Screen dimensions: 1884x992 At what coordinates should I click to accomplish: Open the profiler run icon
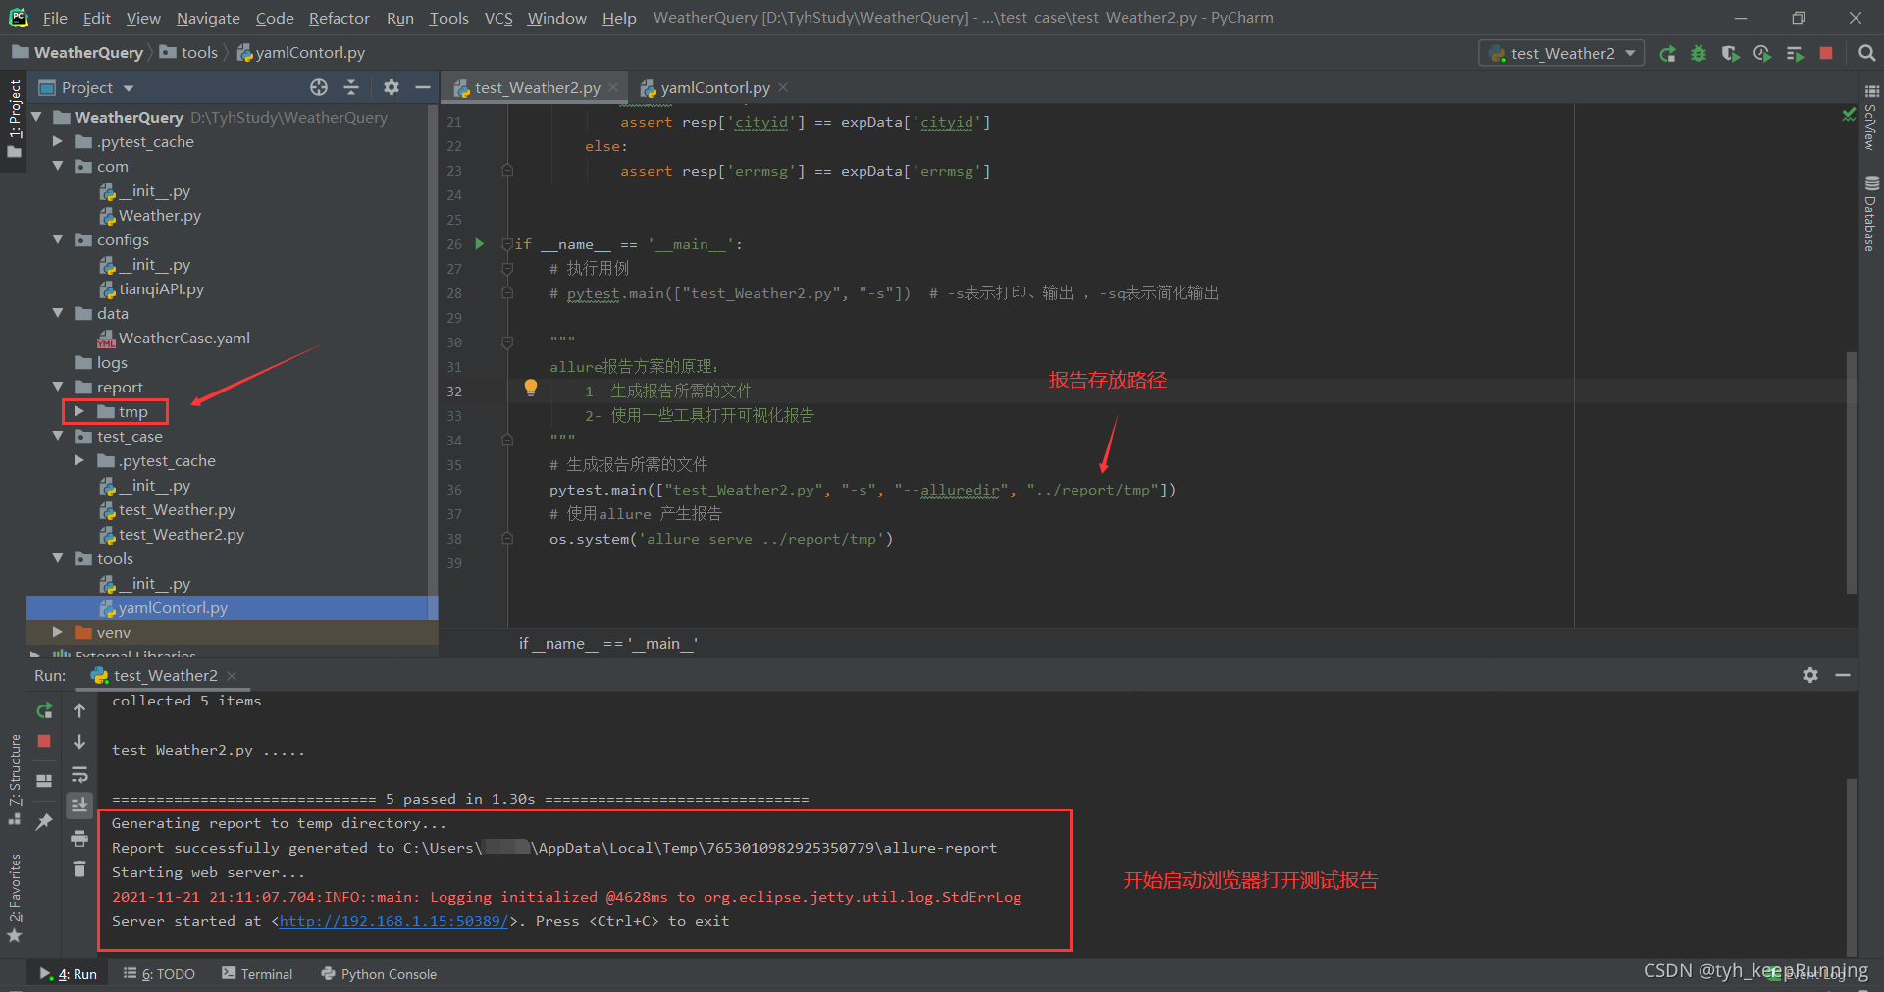tap(1762, 54)
